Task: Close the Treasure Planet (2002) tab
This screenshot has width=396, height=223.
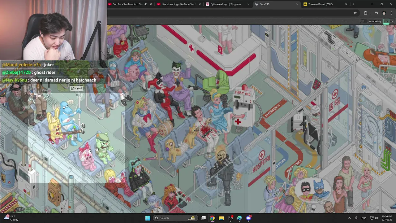Action: coord(346,4)
